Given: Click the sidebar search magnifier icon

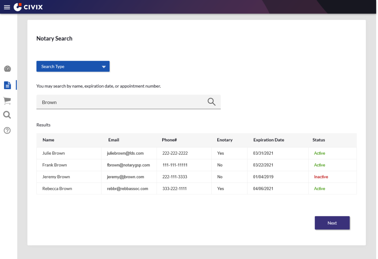Looking at the screenshot, I should tap(7, 115).
